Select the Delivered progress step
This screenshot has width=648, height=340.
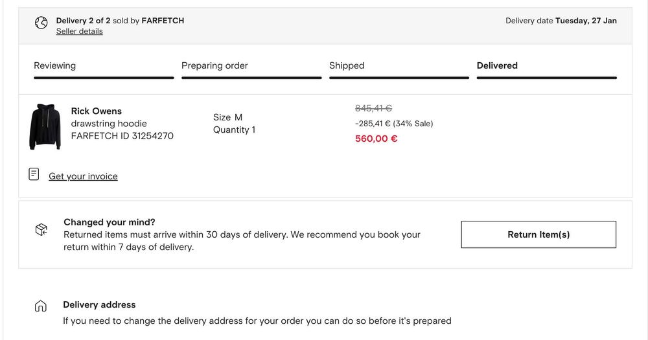pos(497,65)
